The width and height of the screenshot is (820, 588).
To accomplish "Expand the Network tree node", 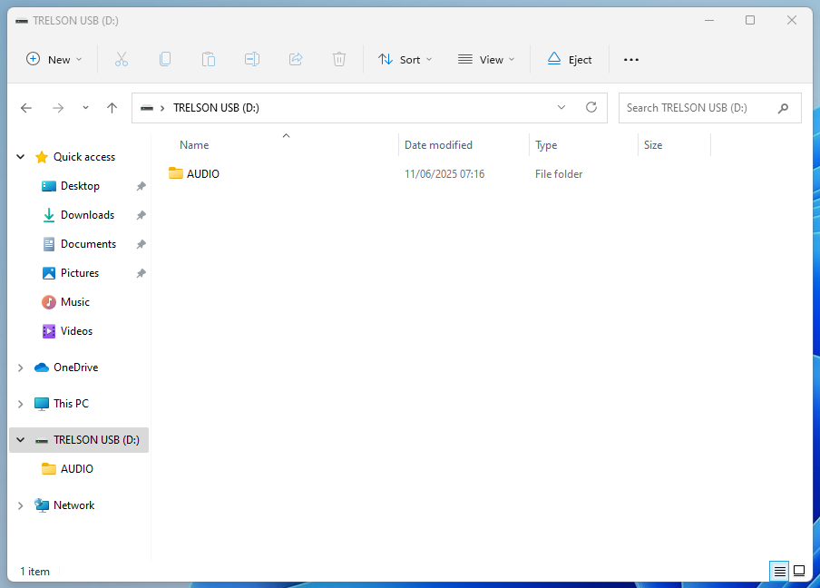I will [20, 505].
